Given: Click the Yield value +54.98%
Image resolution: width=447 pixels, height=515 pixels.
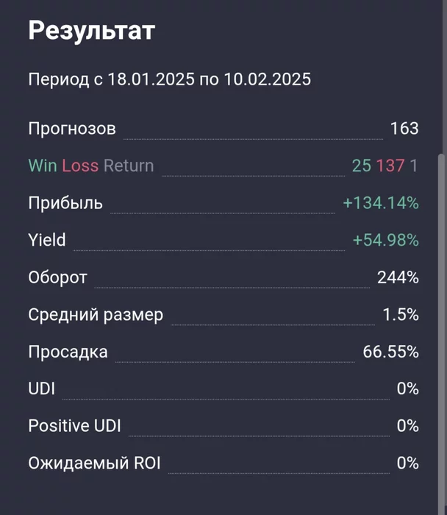Looking at the screenshot, I should click(x=386, y=240).
